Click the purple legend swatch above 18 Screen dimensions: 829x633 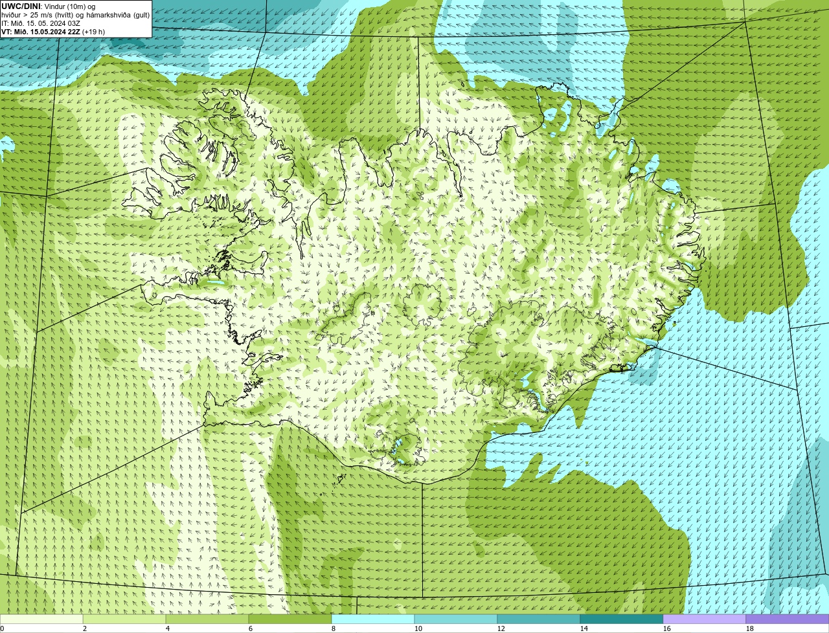(788, 619)
